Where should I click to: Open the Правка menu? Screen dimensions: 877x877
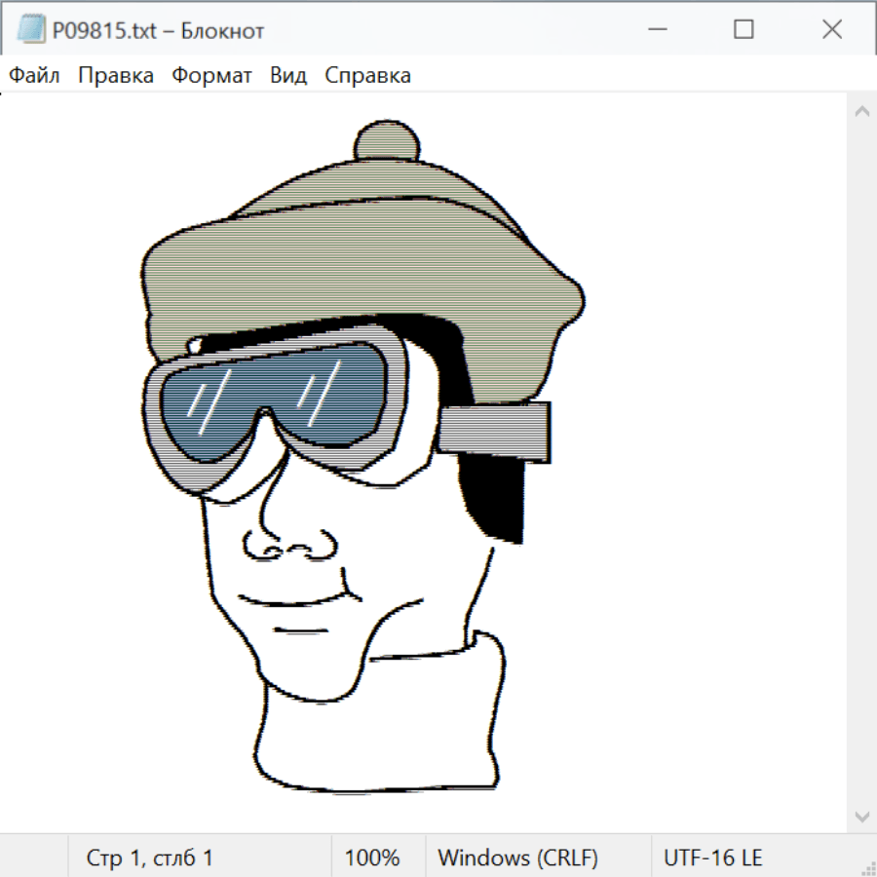[116, 76]
